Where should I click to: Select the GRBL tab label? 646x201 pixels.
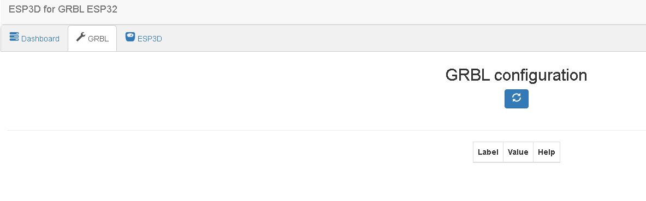click(x=98, y=39)
